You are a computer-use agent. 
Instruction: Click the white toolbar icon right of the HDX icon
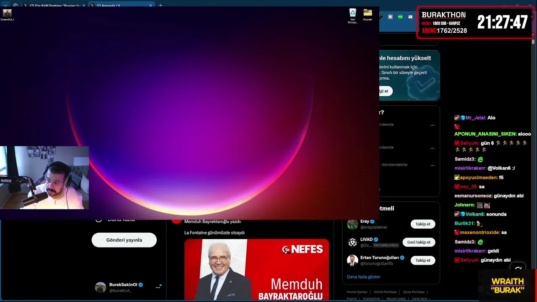tap(410, 17)
